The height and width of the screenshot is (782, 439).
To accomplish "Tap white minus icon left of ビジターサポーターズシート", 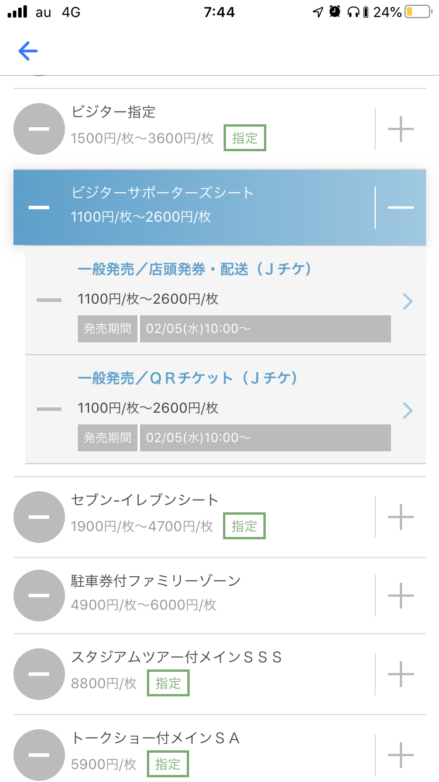I will click(x=39, y=208).
